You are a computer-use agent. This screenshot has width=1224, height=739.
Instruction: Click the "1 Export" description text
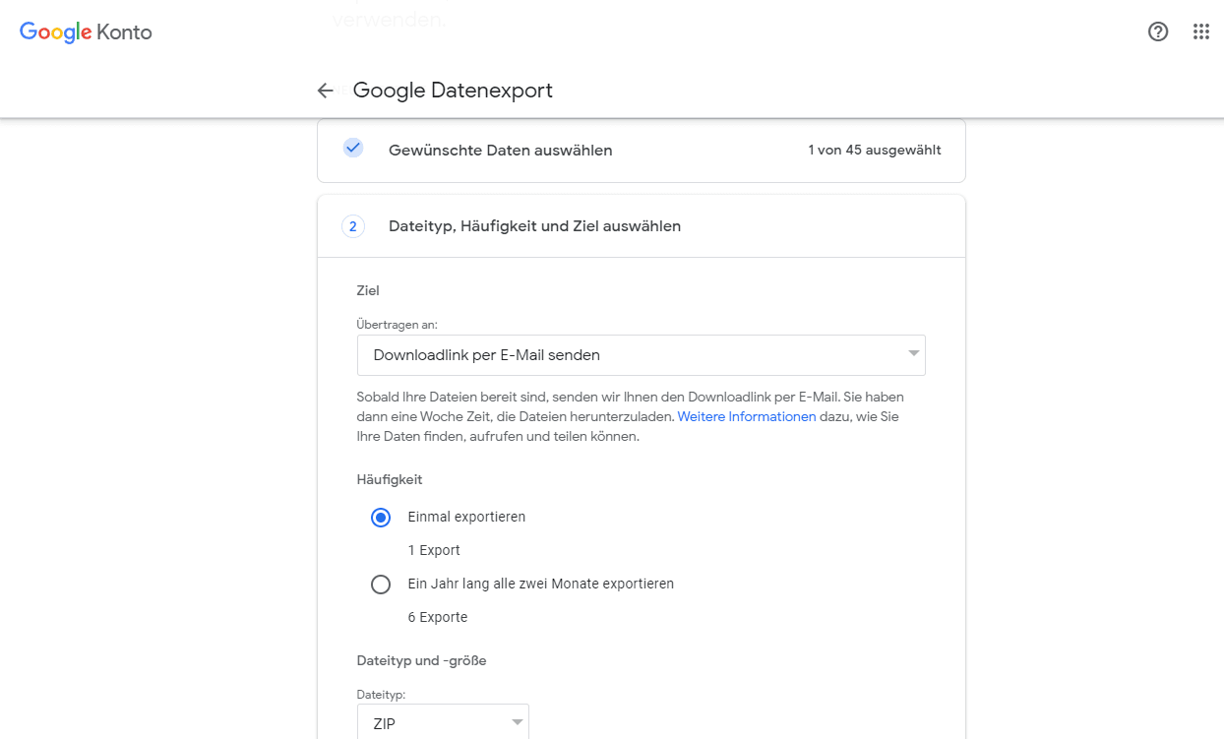(x=434, y=551)
